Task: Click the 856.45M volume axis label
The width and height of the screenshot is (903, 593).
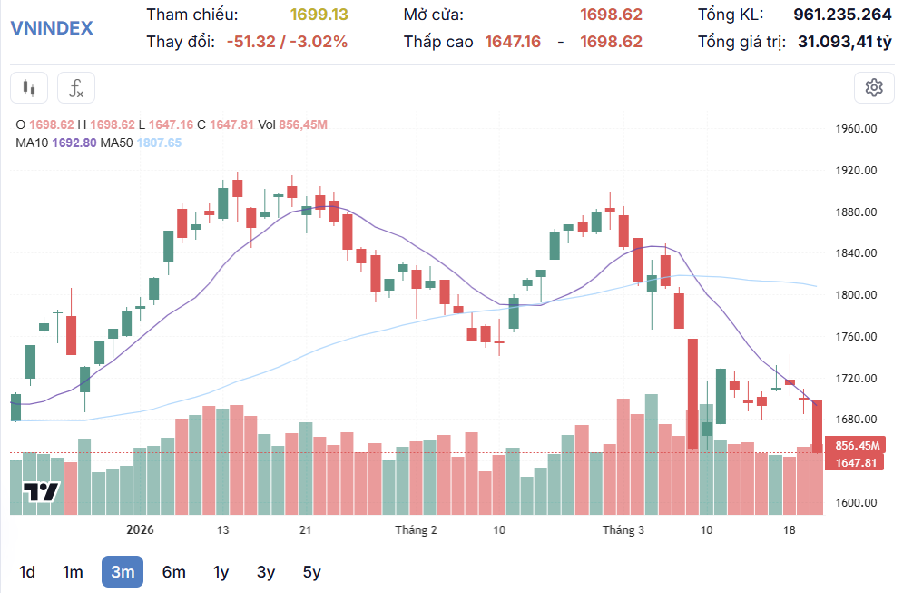Action: (857, 446)
